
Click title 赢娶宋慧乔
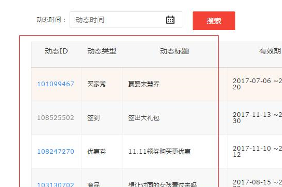pyautogui.click(x=144, y=84)
